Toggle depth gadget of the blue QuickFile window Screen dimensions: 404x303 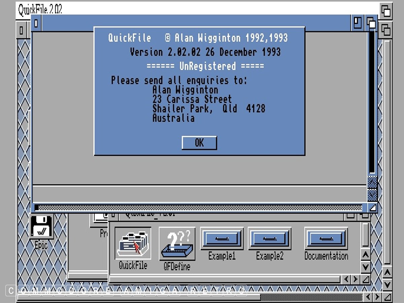coord(371,23)
